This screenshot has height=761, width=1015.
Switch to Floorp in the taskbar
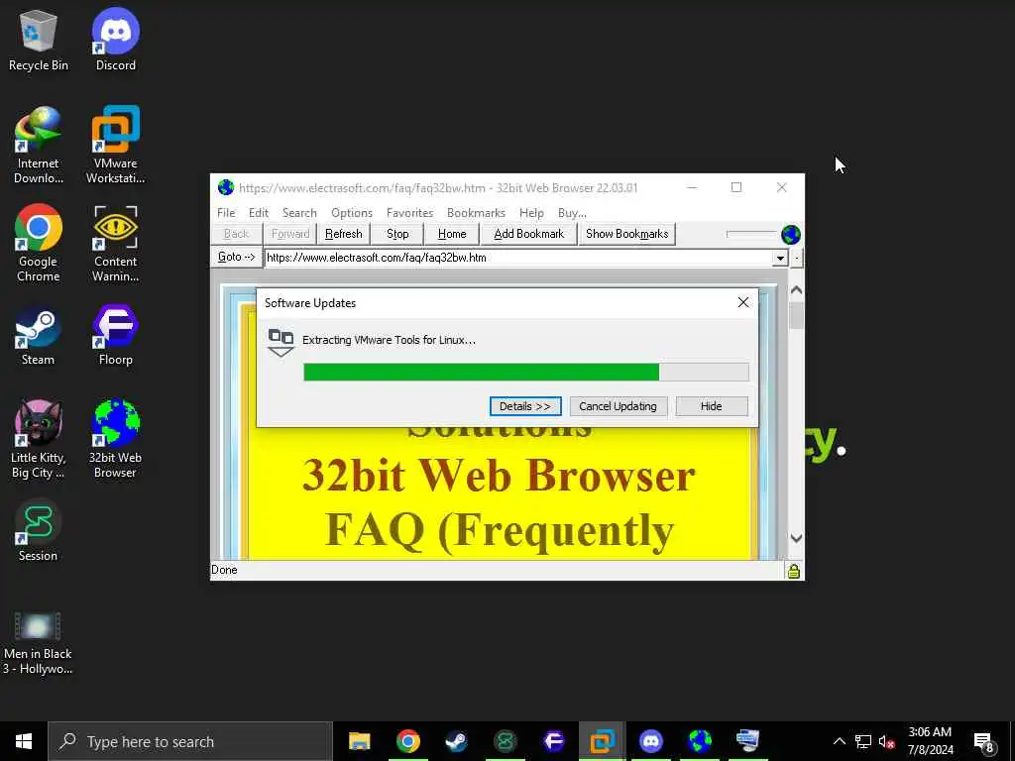pos(553,741)
